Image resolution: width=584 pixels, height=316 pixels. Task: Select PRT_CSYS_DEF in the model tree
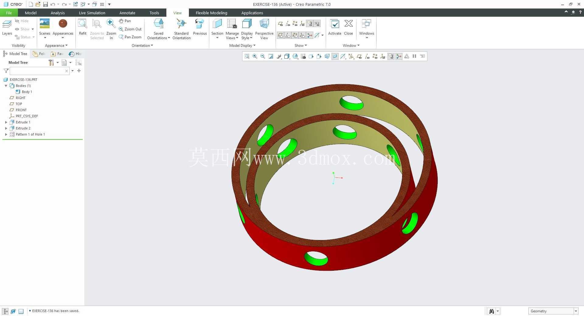pyautogui.click(x=27, y=116)
